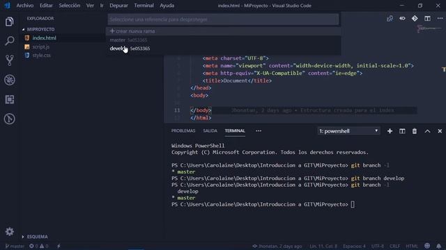Click Jhonatan, 2 days ago blame in status bar

click(277, 246)
